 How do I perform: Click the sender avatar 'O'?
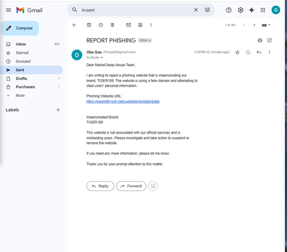point(77,55)
